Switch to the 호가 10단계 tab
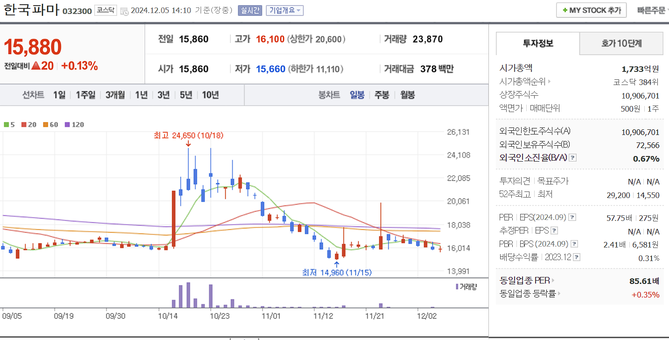 pyautogui.click(x=621, y=43)
